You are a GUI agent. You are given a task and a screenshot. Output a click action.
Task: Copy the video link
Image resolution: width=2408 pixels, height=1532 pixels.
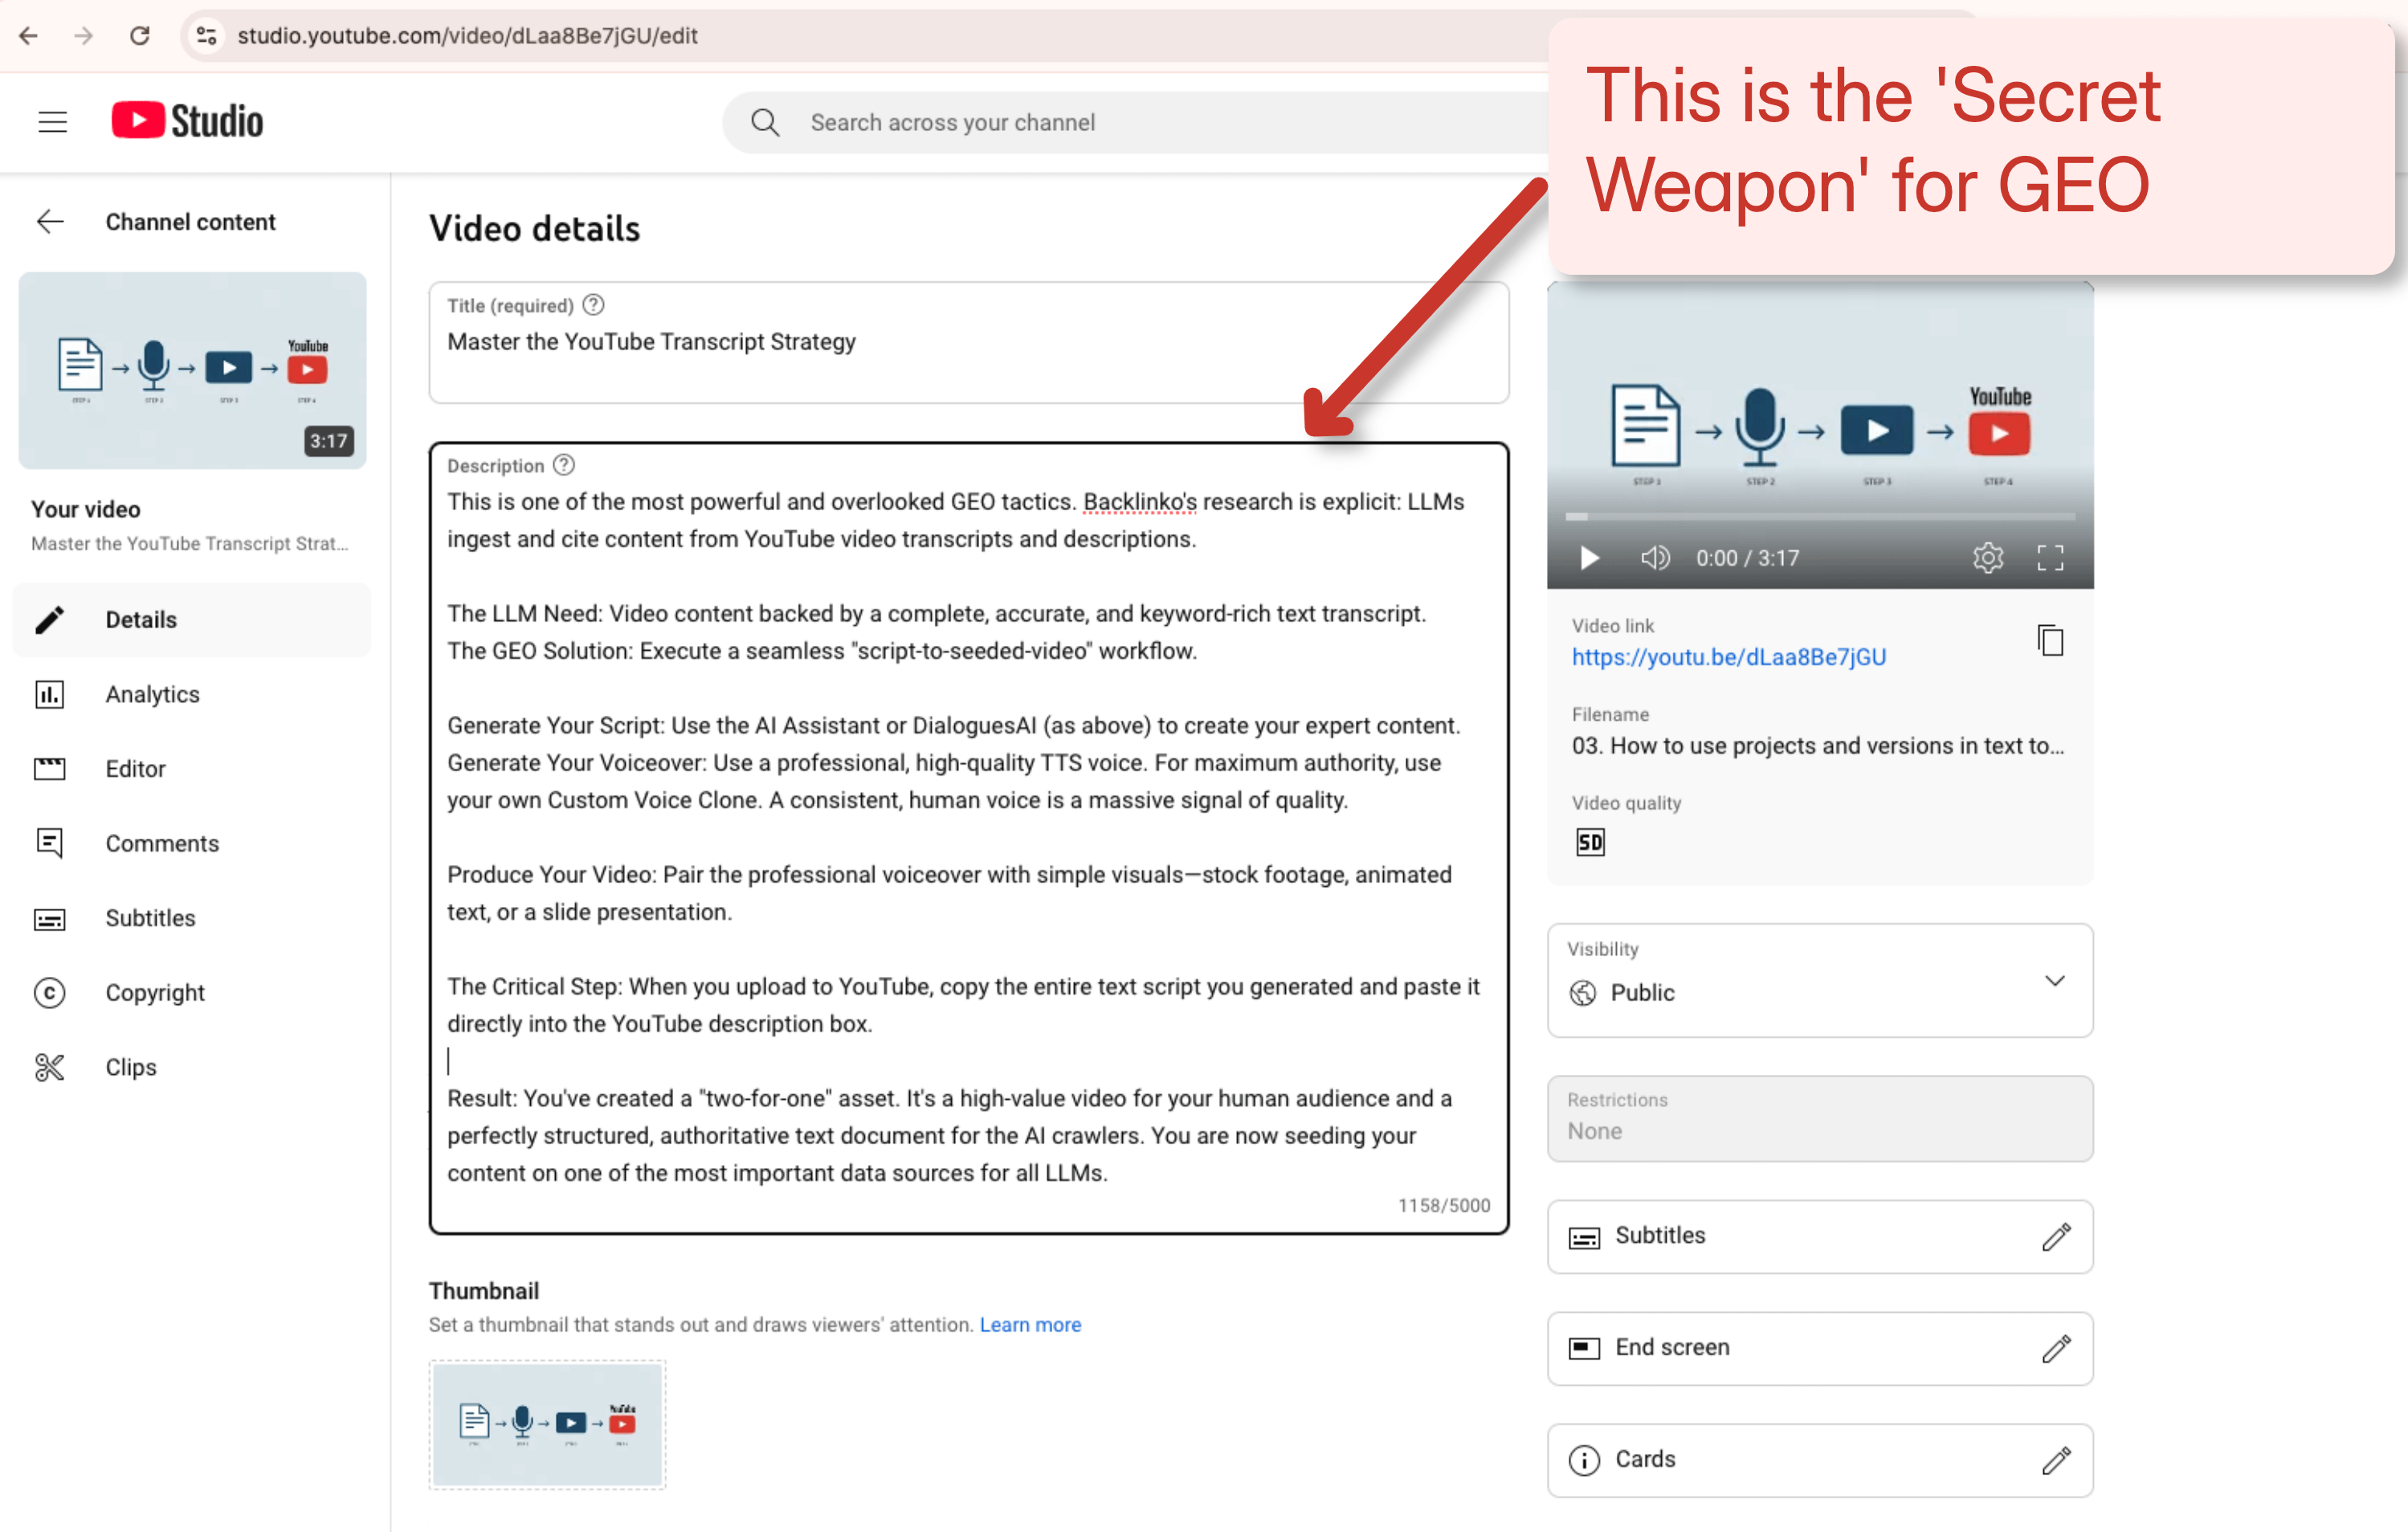[x=2050, y=640]
